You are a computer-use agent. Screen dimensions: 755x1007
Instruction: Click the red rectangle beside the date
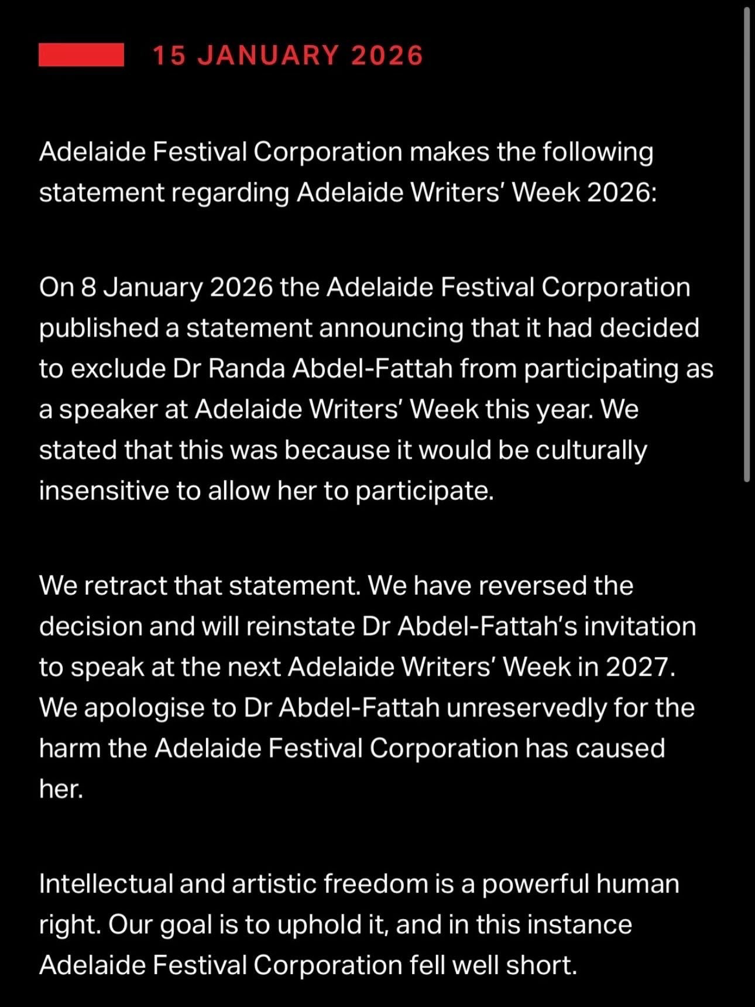(81, 55)
